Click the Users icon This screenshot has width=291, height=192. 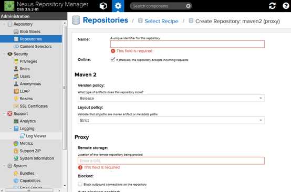coord(16,76)
